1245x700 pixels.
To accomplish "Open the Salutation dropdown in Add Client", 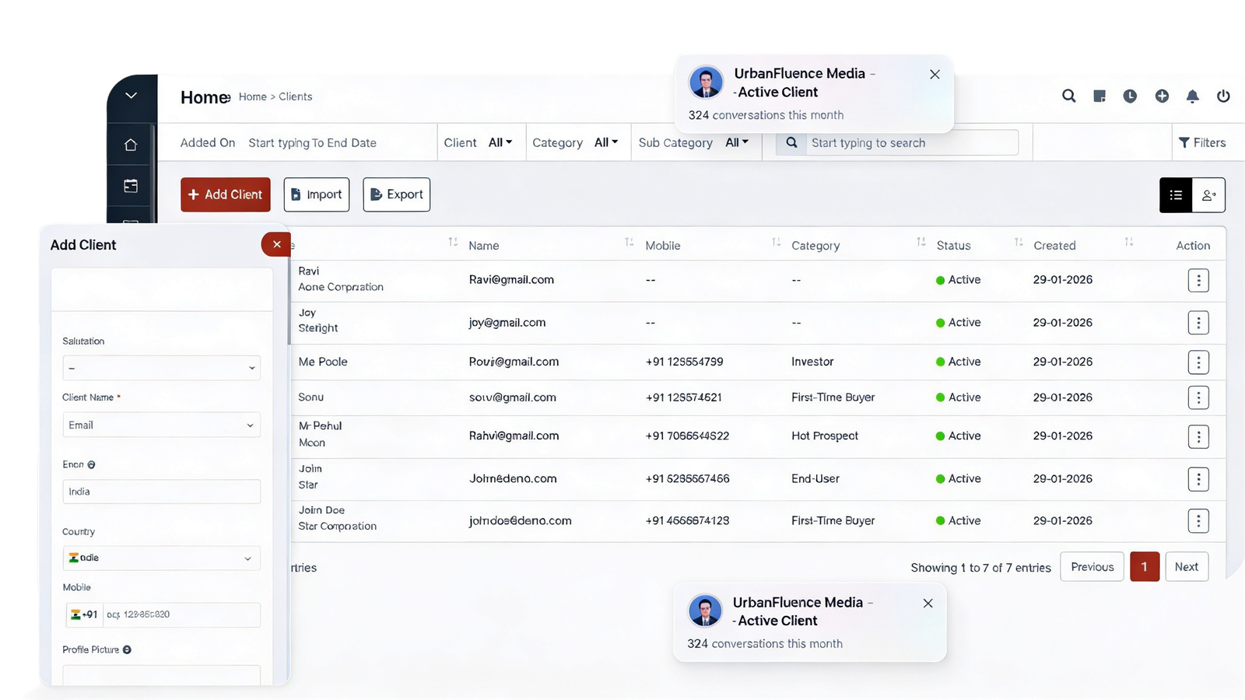I will pos(161,368).
